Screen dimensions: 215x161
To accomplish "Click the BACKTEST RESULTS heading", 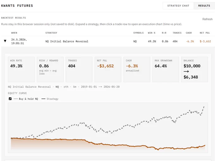I will click(x=13, y=18).
